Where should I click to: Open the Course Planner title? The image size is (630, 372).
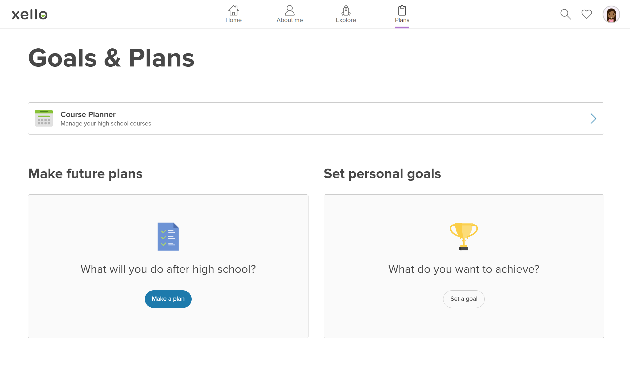88,114
